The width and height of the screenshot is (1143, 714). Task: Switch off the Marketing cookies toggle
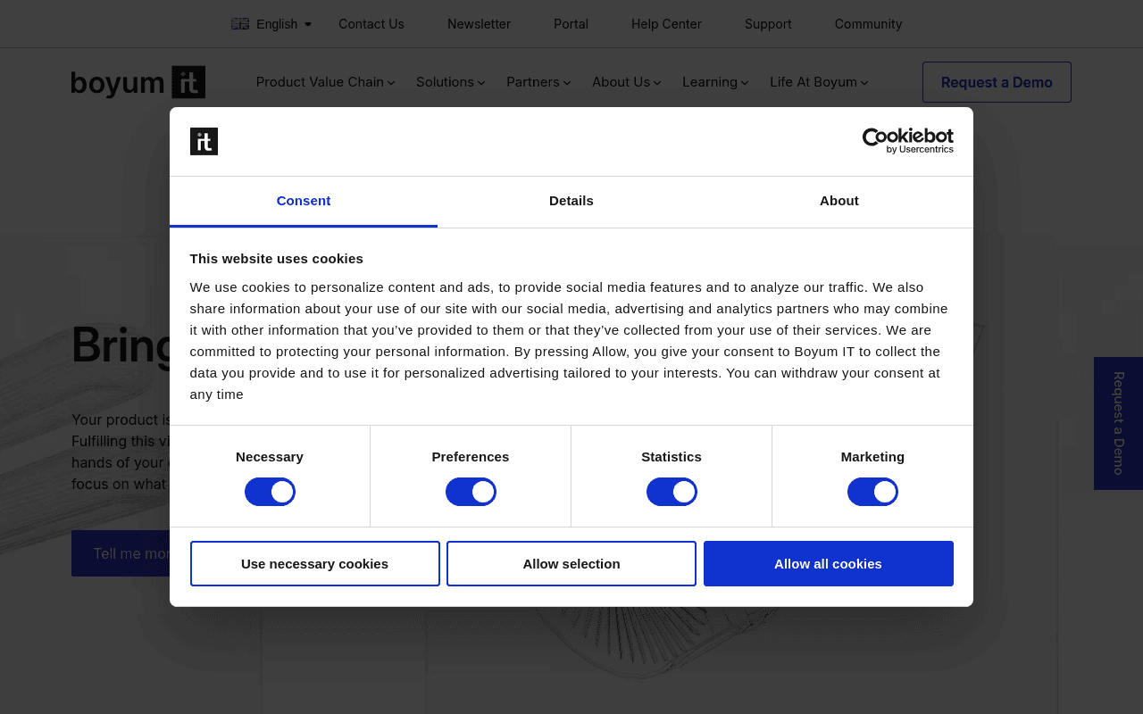pyautogui.click(x=872, y=492)
